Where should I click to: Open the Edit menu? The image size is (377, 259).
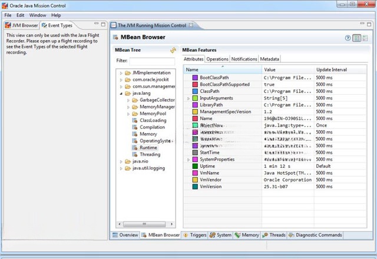click(x=20, y=15)
